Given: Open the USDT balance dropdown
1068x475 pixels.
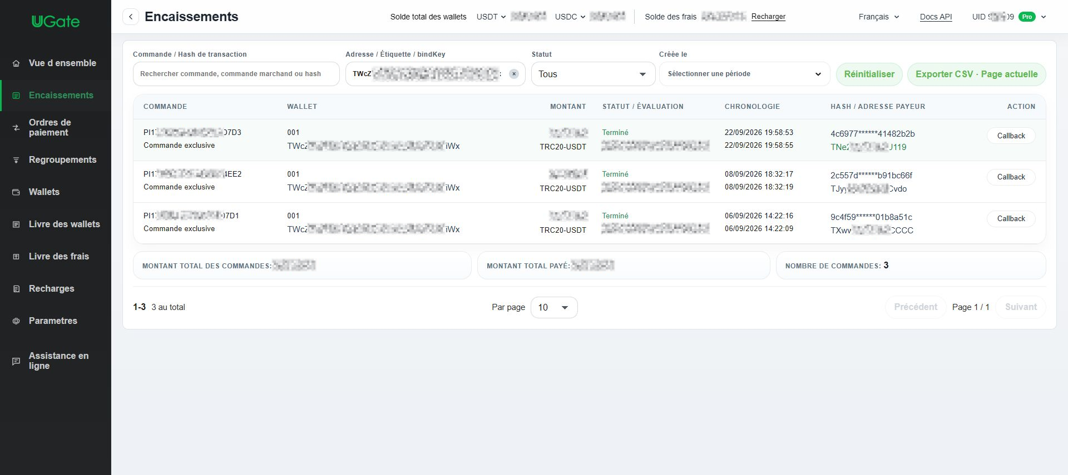Looking at the screenshot, I should 491,17.
